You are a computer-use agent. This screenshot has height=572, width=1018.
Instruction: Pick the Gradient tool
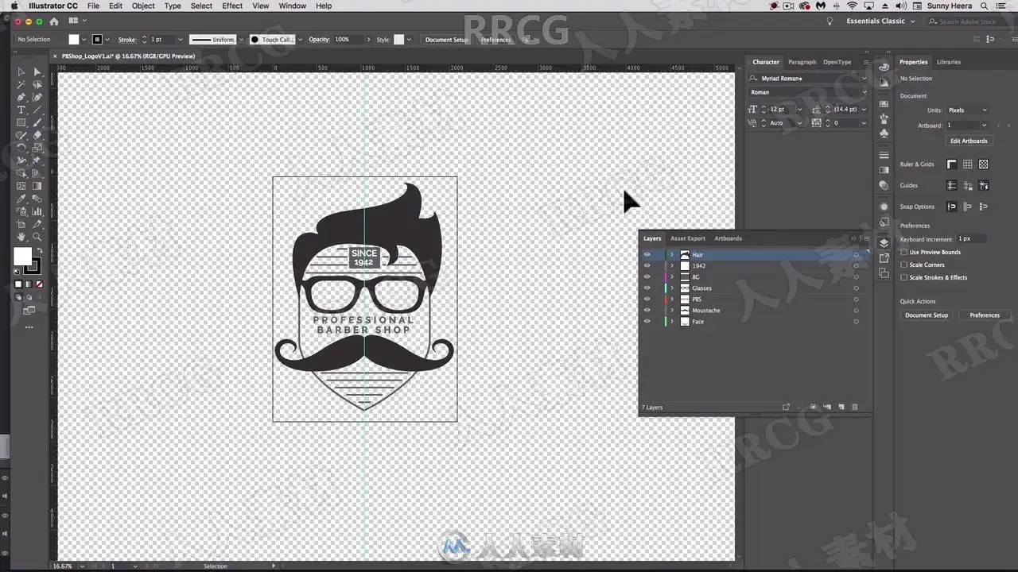tap(37, 186)
